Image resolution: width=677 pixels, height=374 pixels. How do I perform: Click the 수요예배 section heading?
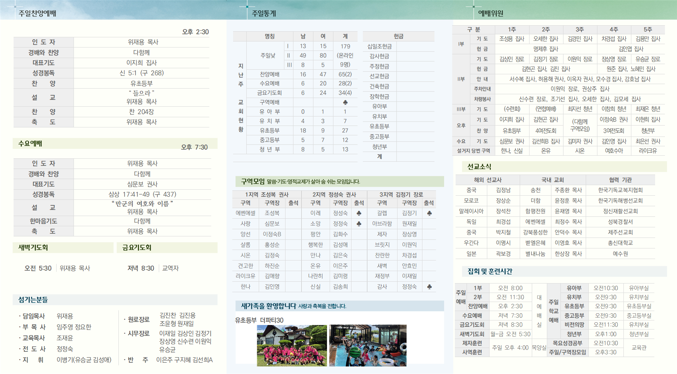(30, 144)
